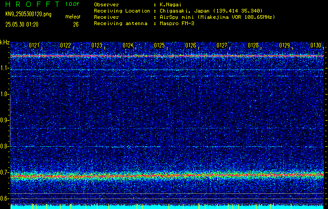
Task: Click the 1.1 kHz axis label
Action: (5, 68)
